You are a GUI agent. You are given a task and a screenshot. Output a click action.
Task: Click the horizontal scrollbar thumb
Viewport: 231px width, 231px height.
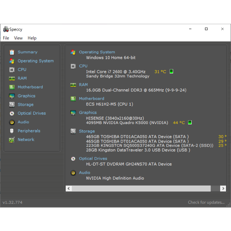[141, 188]
